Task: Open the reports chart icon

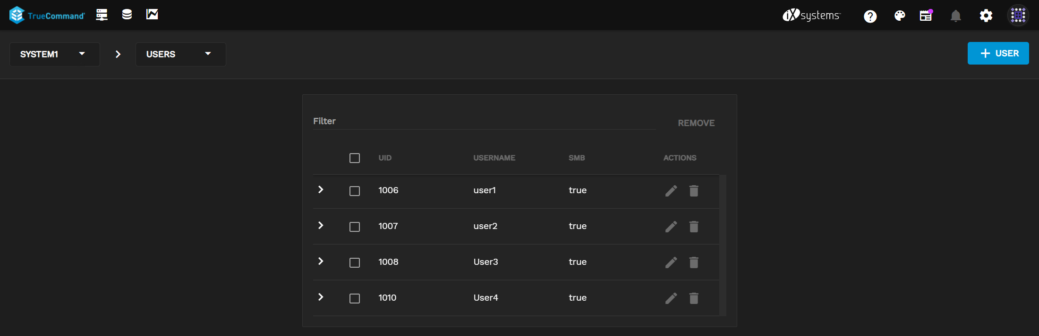Action: click(152, 15)
